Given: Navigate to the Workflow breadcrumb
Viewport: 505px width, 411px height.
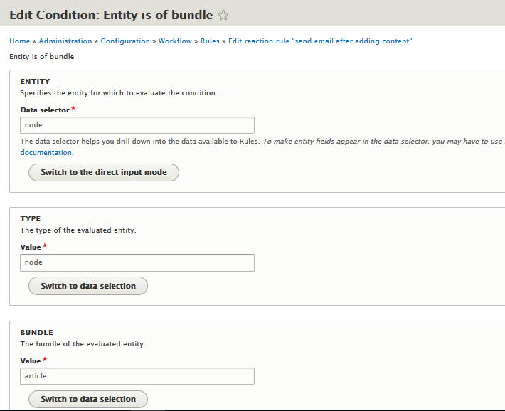Looking at the screenshot, I should pos(175,41).
